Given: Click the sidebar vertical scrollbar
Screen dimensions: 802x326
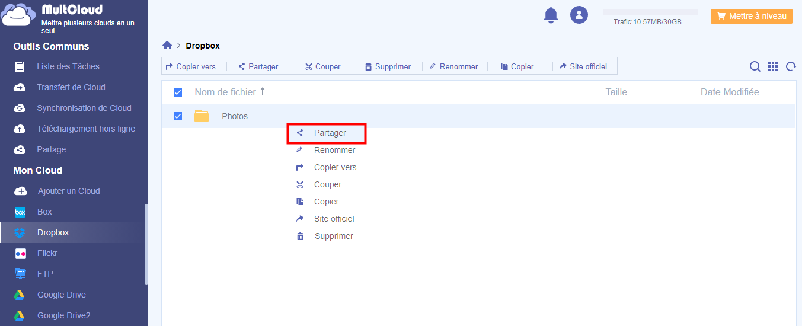Looking at the screenshot, I should (146, 244).
